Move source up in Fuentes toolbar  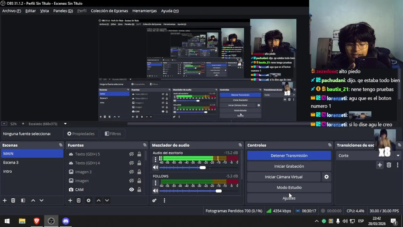point(99,201)
